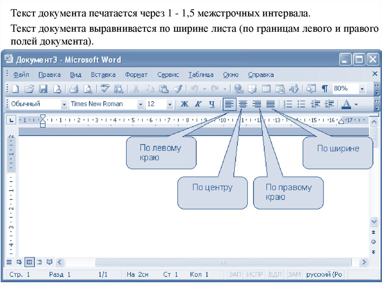Start a bulleted list
This screenshot has height=286, width=382.
click(301, 104)
